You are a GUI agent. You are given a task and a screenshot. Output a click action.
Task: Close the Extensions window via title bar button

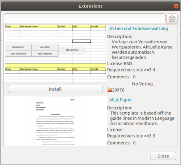(176, 6)
